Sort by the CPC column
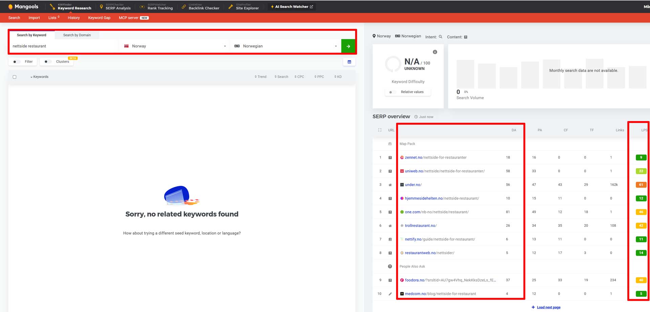Image resolution: width=650 pixels, height=312 pixels. click(x=299, y=77)
